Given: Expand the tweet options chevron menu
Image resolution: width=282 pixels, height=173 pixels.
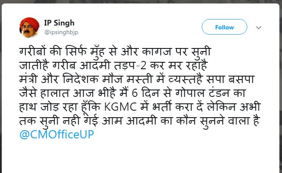Looking at the screenshot, I should click(259, 27).
